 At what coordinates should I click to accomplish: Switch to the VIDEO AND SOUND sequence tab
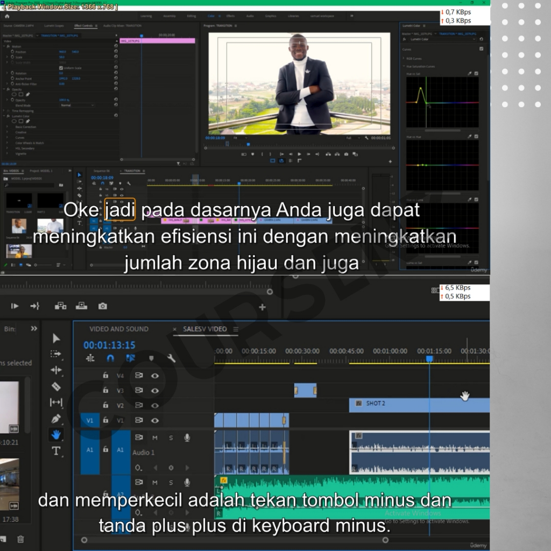tap(119, 329)
